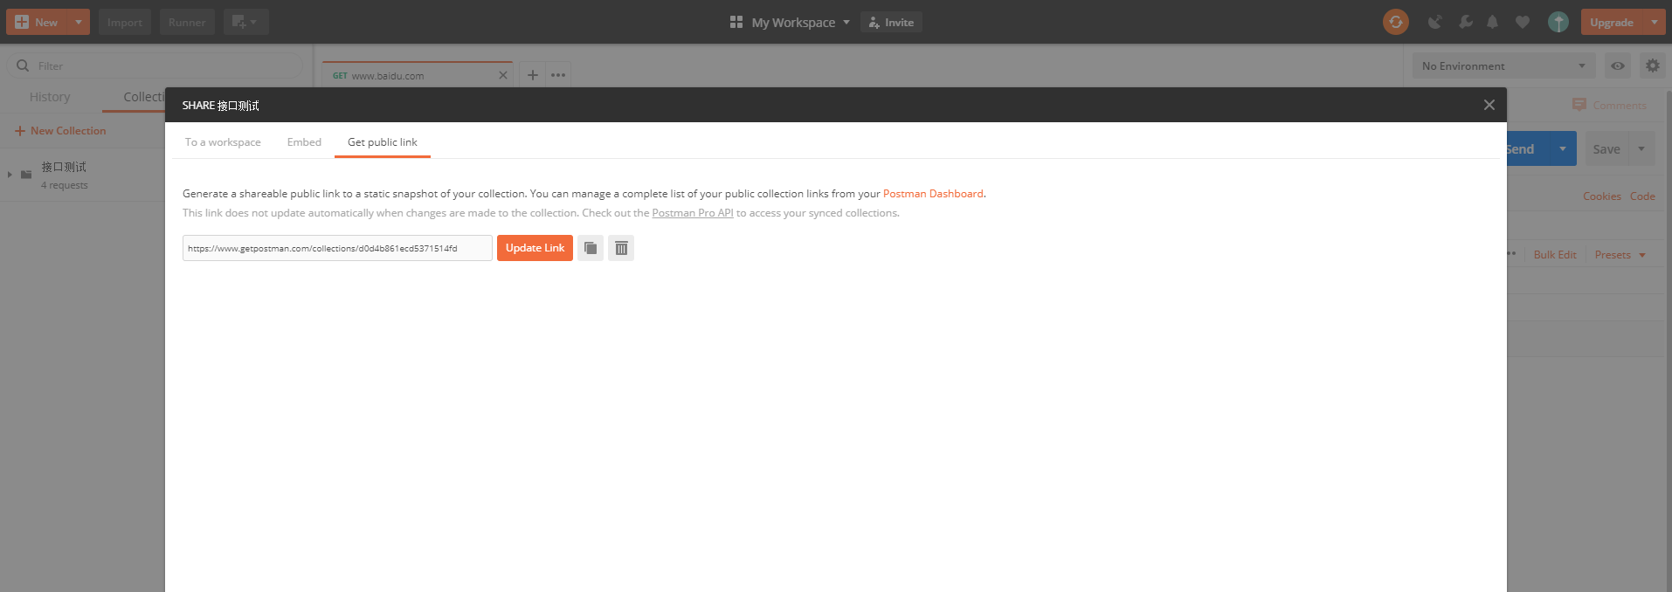This screenshot has height=592, width=1672.
Task: Expand the Save button dropdown arrow
Action: coord(1641,148)
